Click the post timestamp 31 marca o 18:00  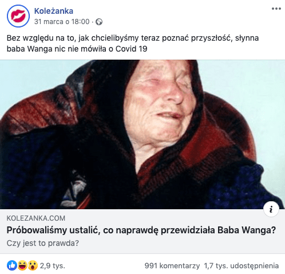point(62,22)
